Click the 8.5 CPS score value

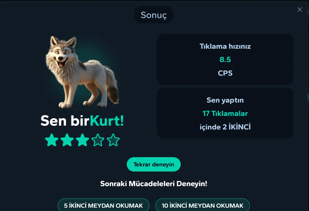click(225, 60)
